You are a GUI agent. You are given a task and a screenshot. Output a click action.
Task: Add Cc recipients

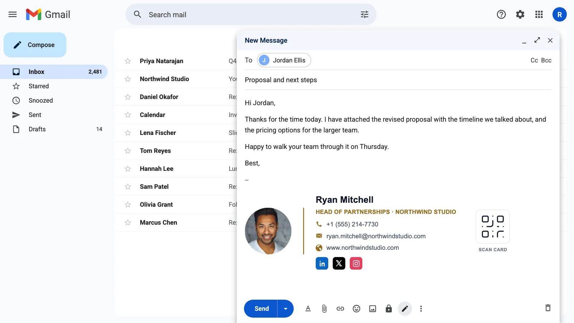coord(534,60)
